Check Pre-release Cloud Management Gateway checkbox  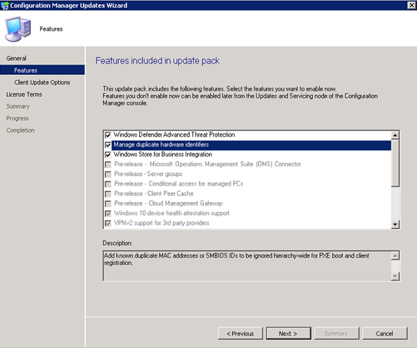(x=108, y=203)
